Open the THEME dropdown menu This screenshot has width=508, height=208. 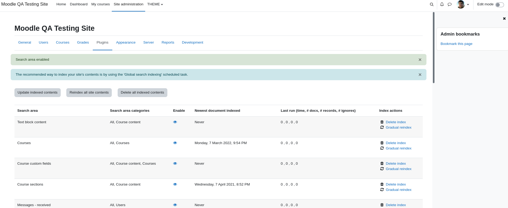[x=155, y=4]
